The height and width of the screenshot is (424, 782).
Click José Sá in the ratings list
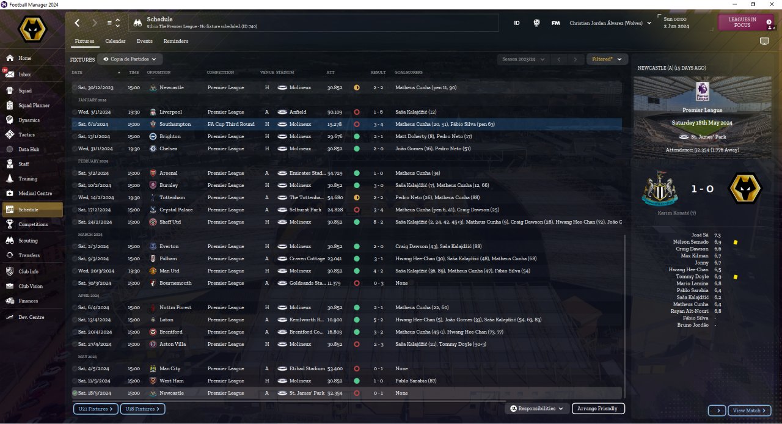[x=701, y=235]
